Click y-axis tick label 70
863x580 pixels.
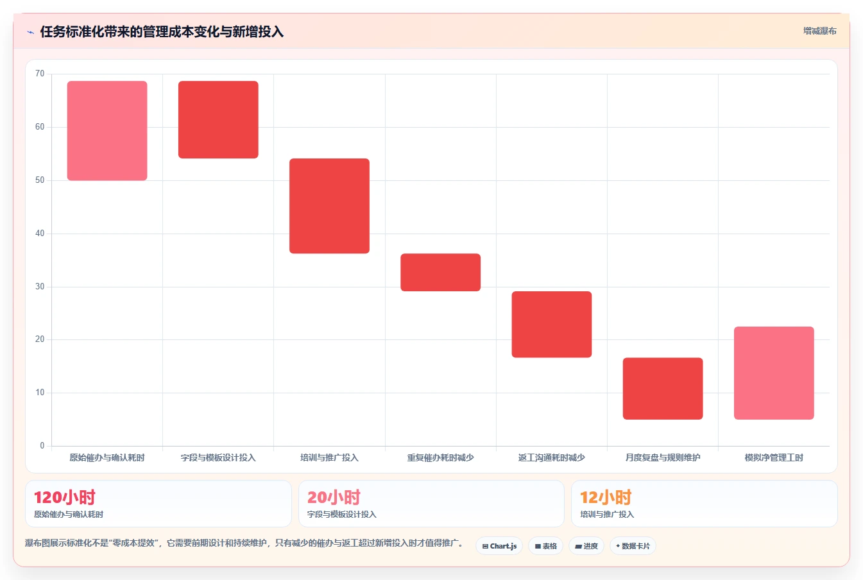coord(40,74)
